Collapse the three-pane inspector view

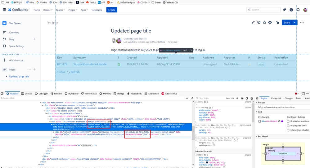point(257,98)
